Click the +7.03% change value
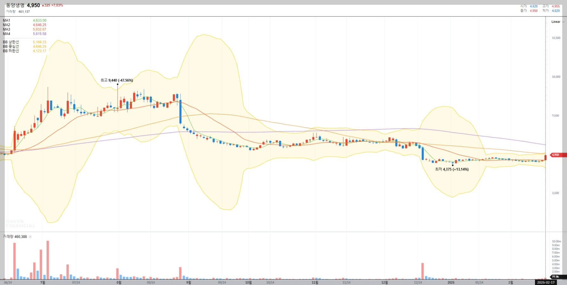 (57, 5)
